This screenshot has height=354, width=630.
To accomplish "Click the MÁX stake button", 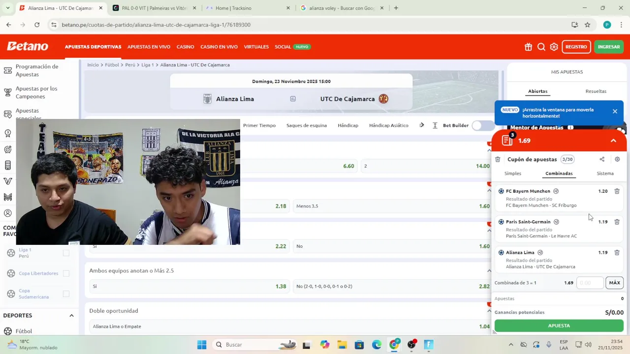I will (614, 283).
